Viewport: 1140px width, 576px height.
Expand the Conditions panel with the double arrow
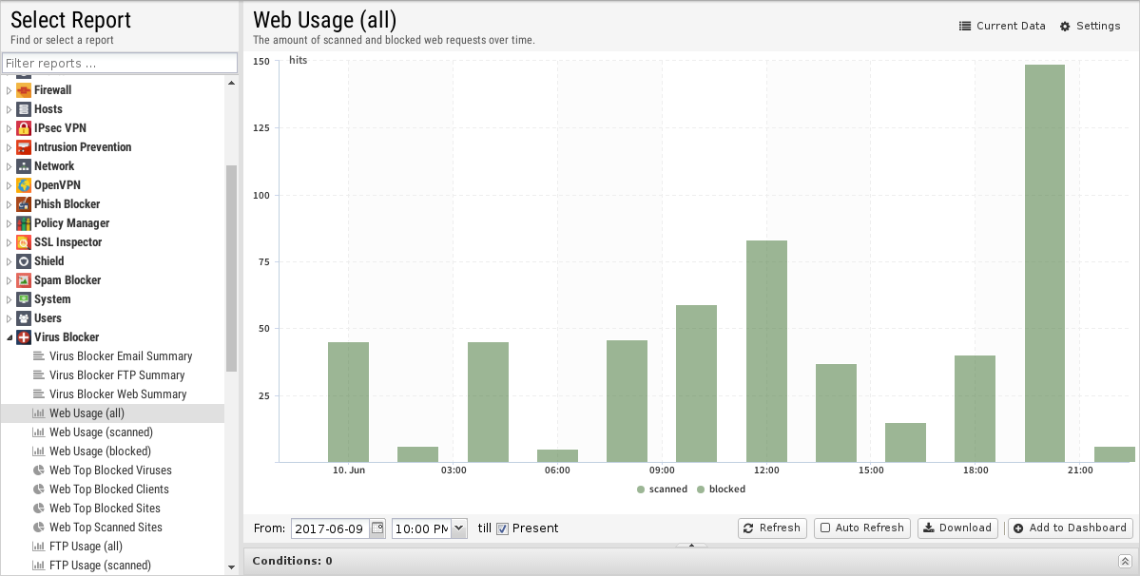[x=1124, y=561]
